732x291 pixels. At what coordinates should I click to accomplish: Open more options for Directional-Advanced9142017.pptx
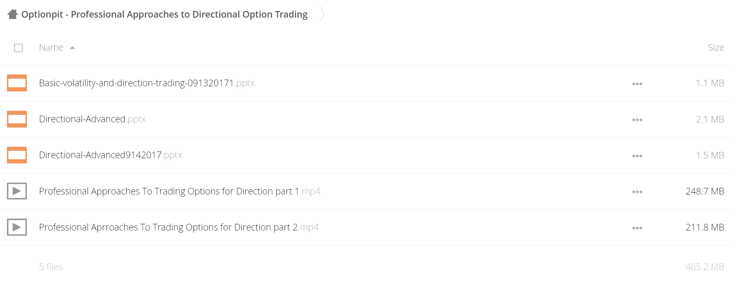coord(637,156)
